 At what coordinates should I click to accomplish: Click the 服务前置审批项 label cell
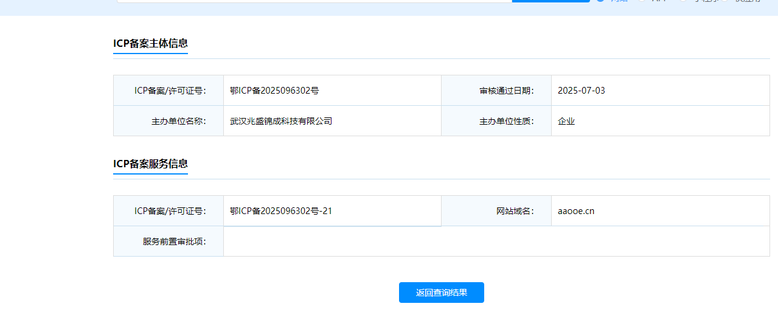pos(168,241)
